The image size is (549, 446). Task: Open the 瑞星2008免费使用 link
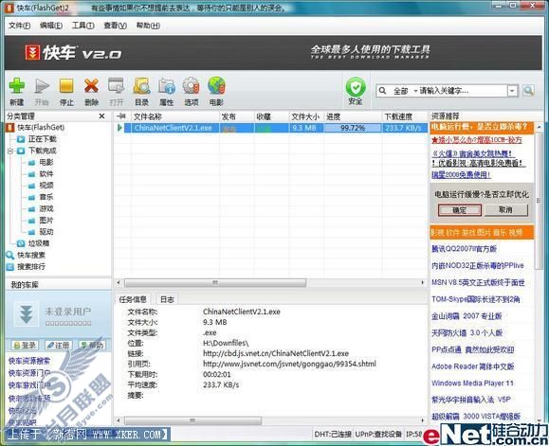[x=461, y=174]
